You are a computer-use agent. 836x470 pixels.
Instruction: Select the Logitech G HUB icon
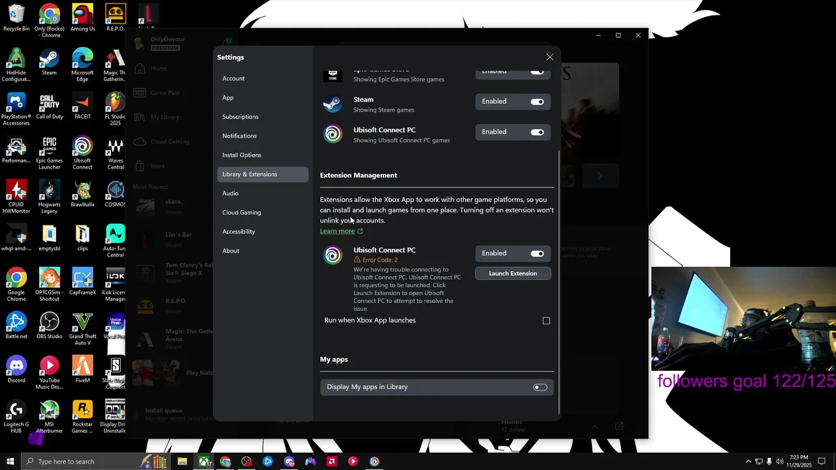[x=16, y=416]
